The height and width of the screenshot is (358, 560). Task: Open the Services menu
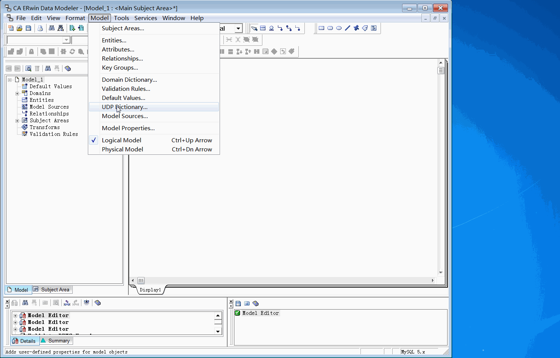coord(146,18)
